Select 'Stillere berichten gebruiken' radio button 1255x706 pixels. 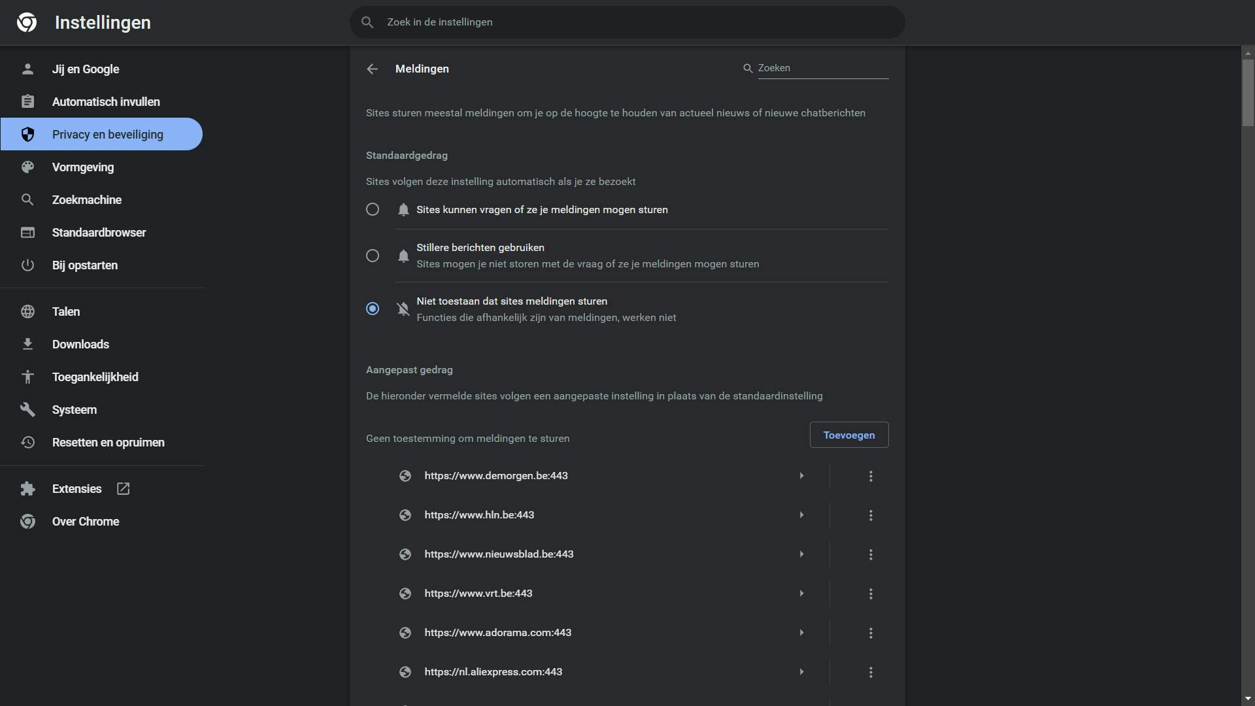tap(373, 256)
